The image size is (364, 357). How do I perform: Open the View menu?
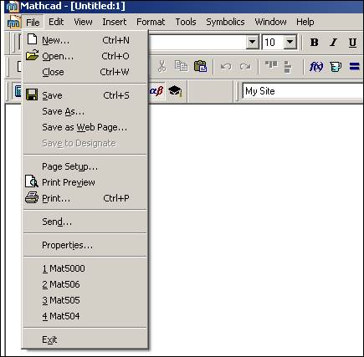click(x=83, y=22)
